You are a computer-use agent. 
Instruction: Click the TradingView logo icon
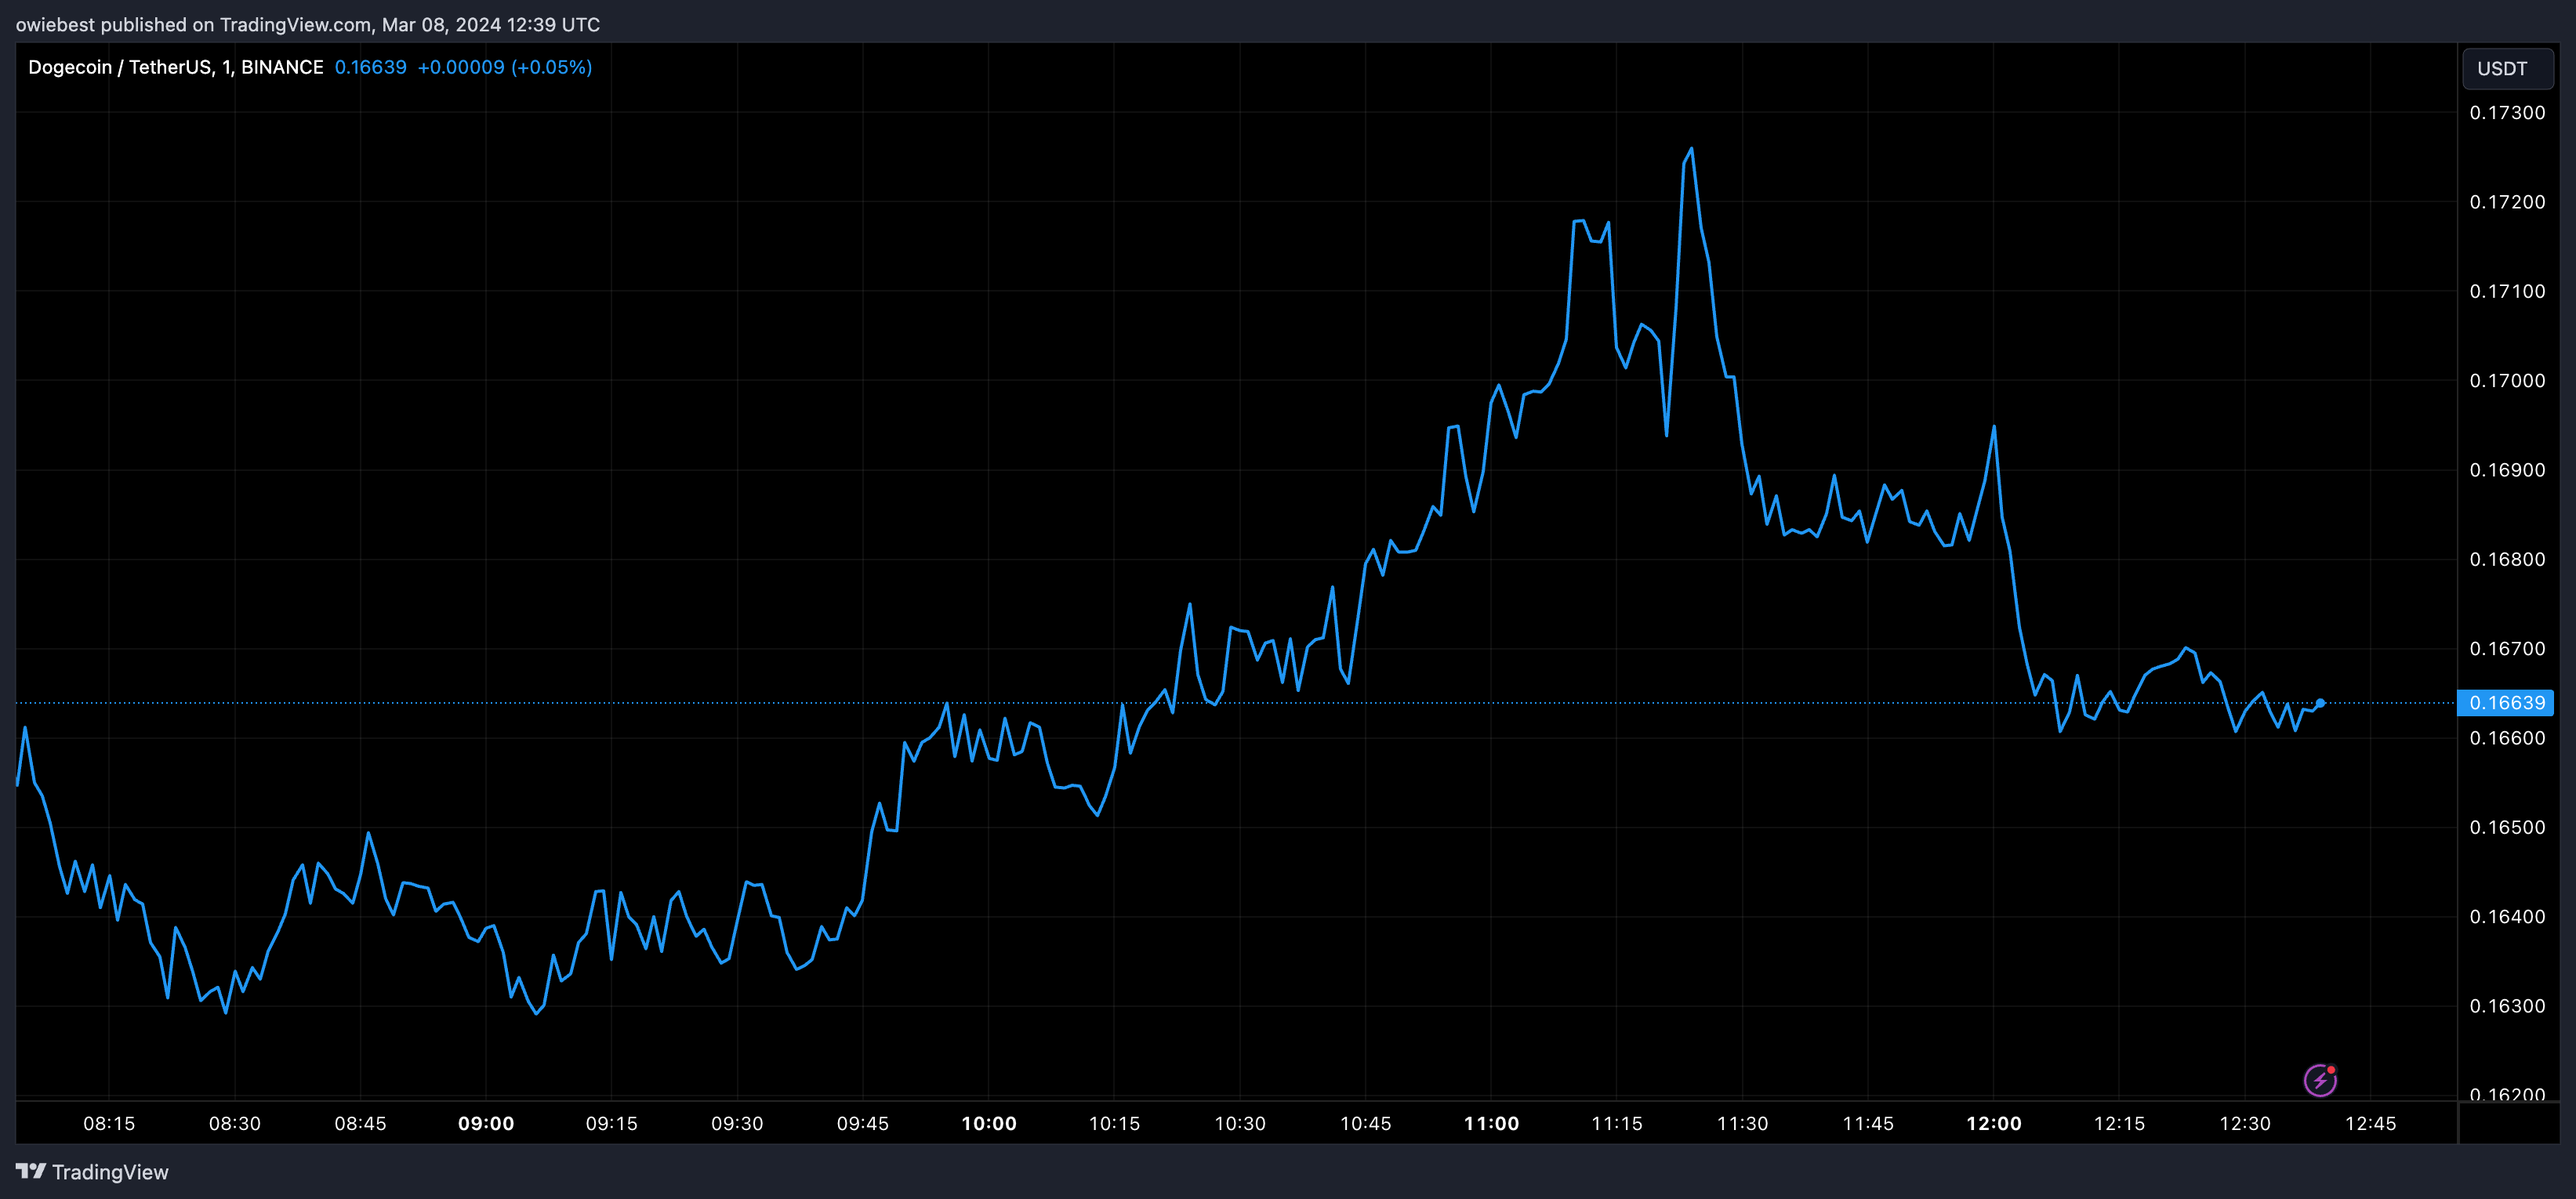pyautogui.click(x=30, y=1171)
